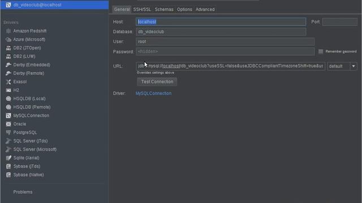Screen dimensions: 362x203
Task: Go to the Advanced tab
Action: 205,10
